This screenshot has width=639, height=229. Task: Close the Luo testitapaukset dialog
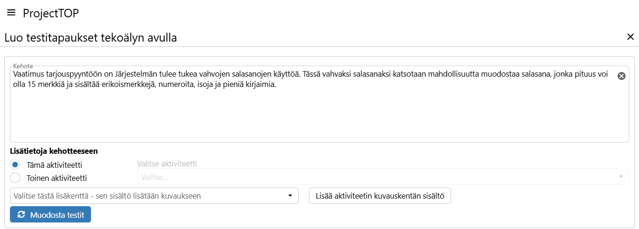pos(630,37)
